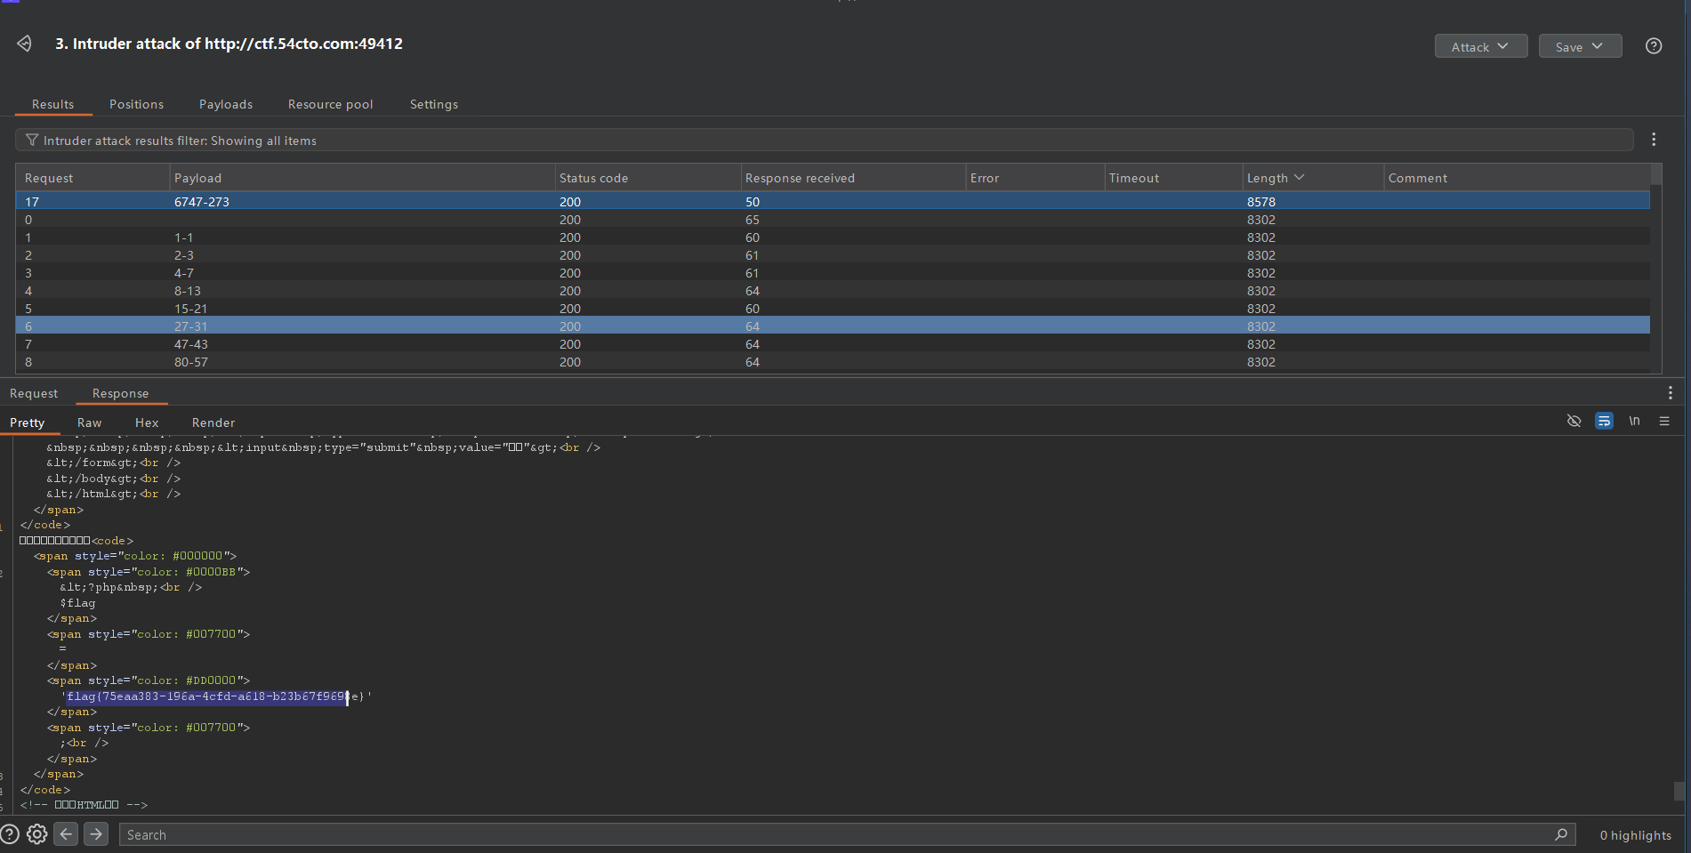Open the Request/Response panel options menu

point(1670,393)
